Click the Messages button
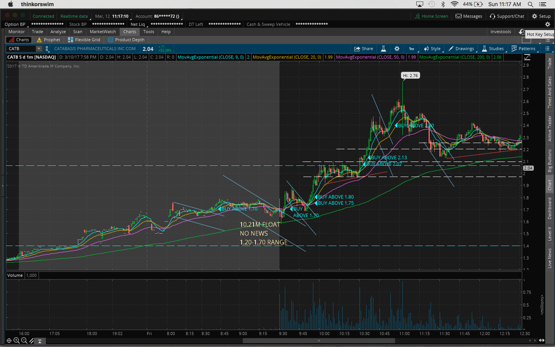555x347 pixels. (469, 16)
